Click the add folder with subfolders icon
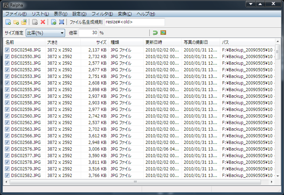Image resolution: width=284 pixels, height=195 pixels. 24,22
